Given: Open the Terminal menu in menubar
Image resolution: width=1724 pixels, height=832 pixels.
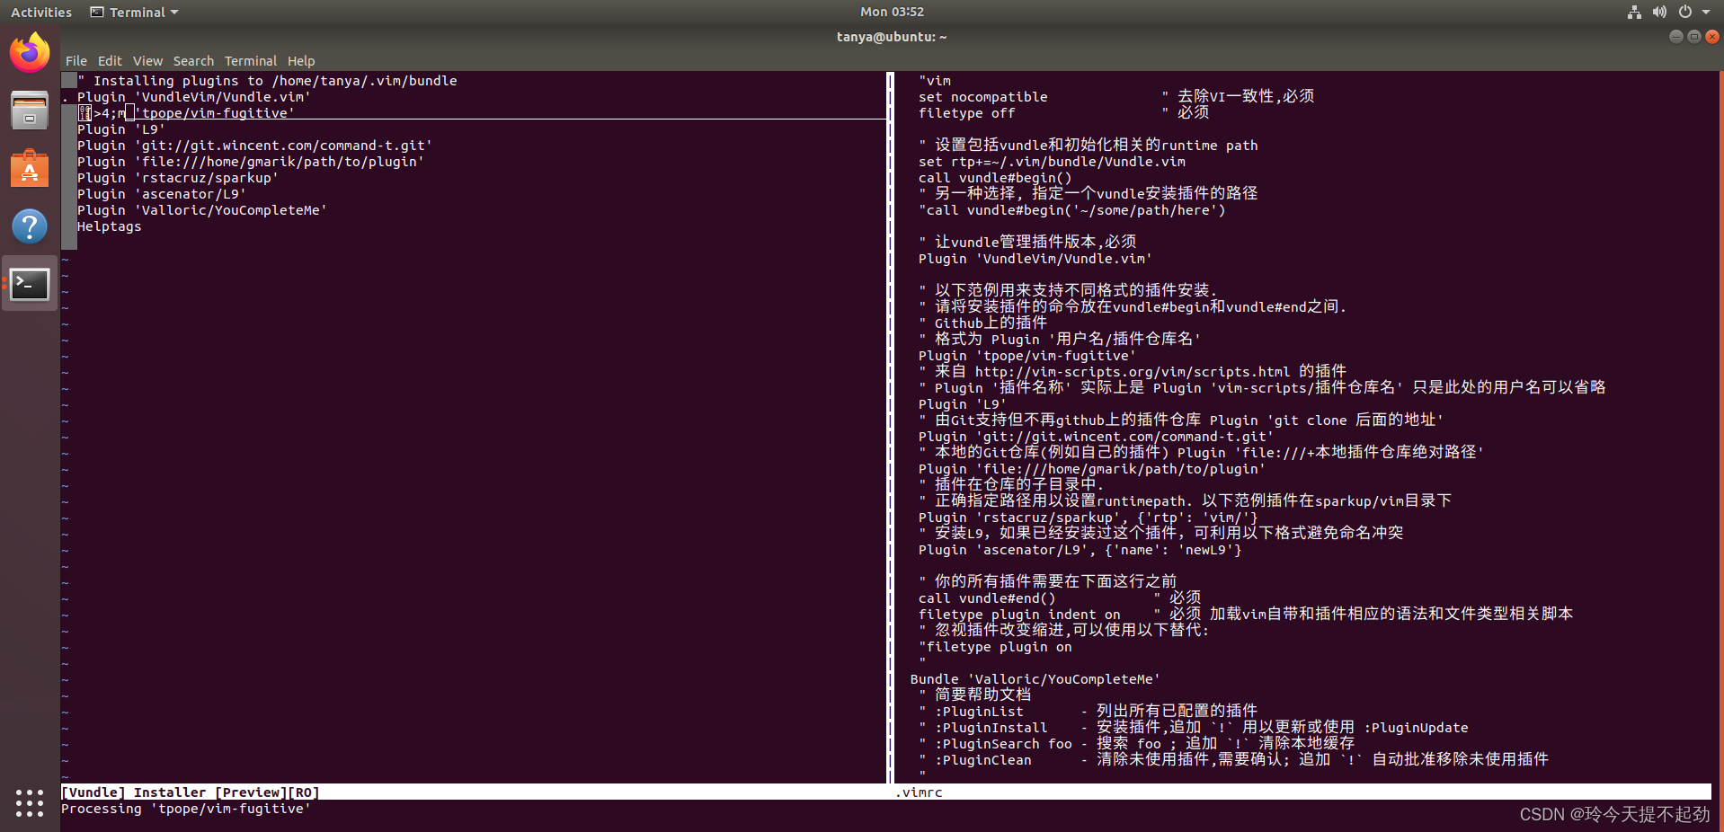Looking at the screenshot, I should click(251, 61).
